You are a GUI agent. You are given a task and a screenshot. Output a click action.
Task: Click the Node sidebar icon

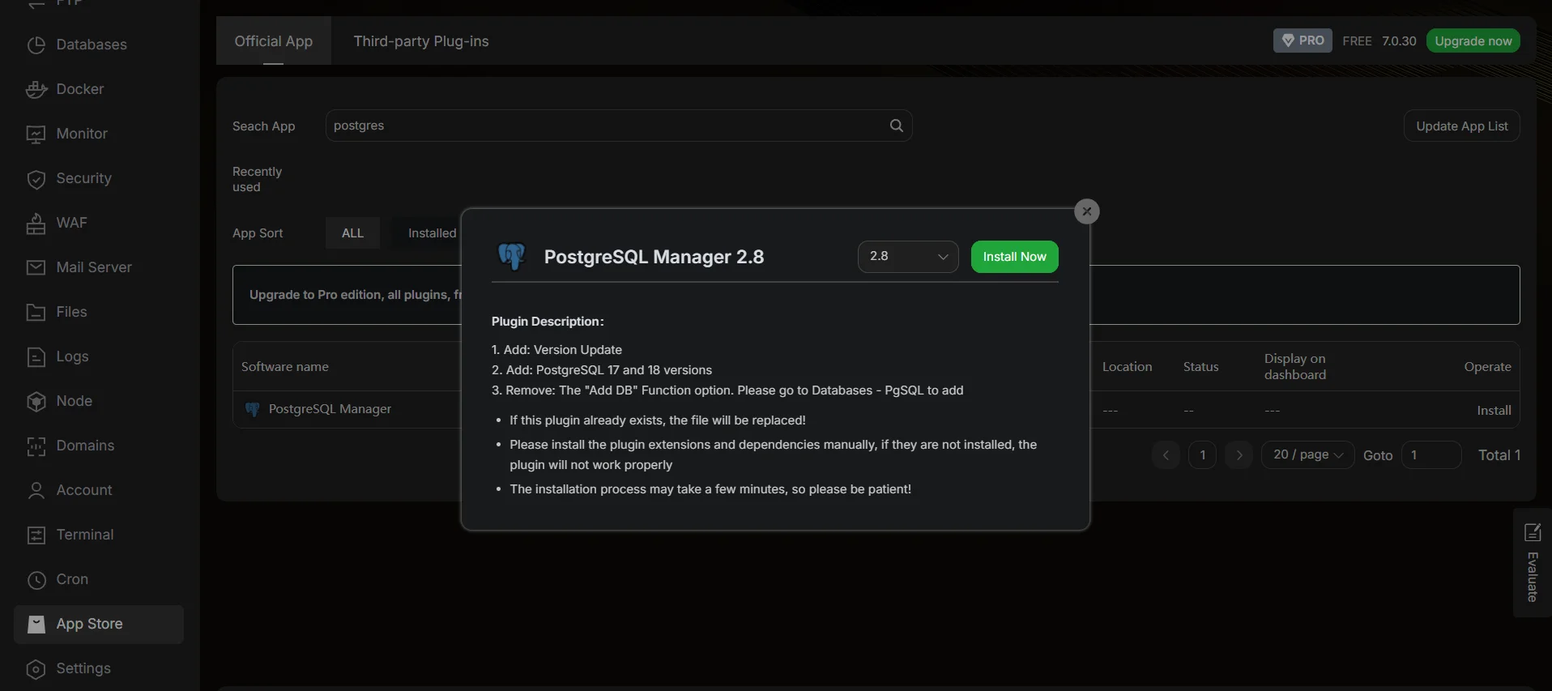(36, 402)
